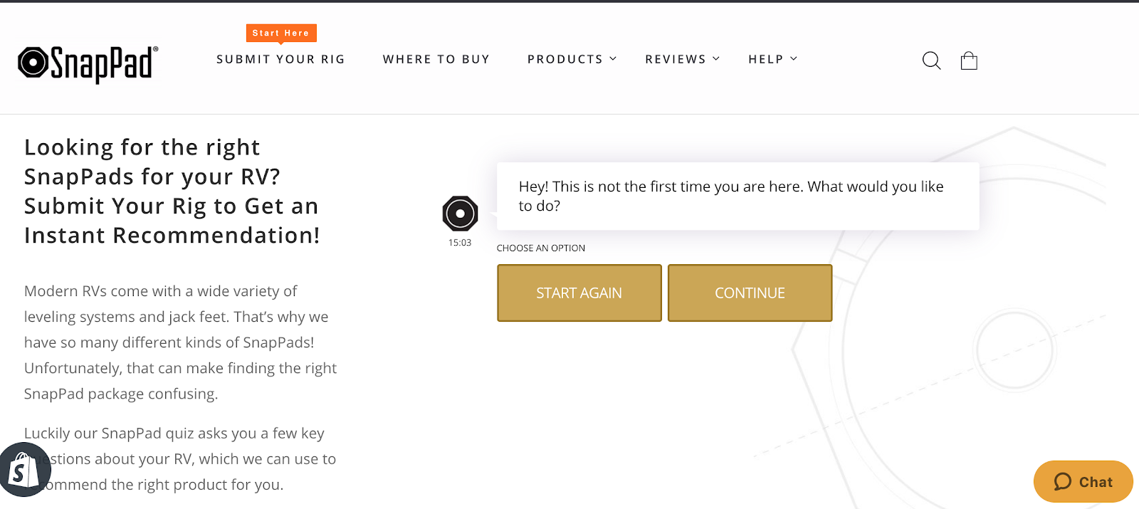Click the CHOOSE AN OPTION label
The height and width of the screenshot is (509, 1139).
[x=541, y=248]
